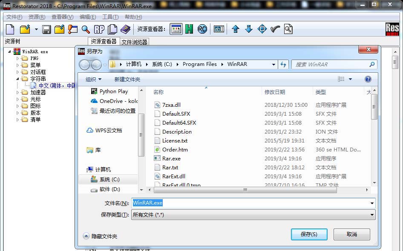Screen dimensions: 403x251
Task: Click the preview page magnifier icon
Action: pos(288,29)
